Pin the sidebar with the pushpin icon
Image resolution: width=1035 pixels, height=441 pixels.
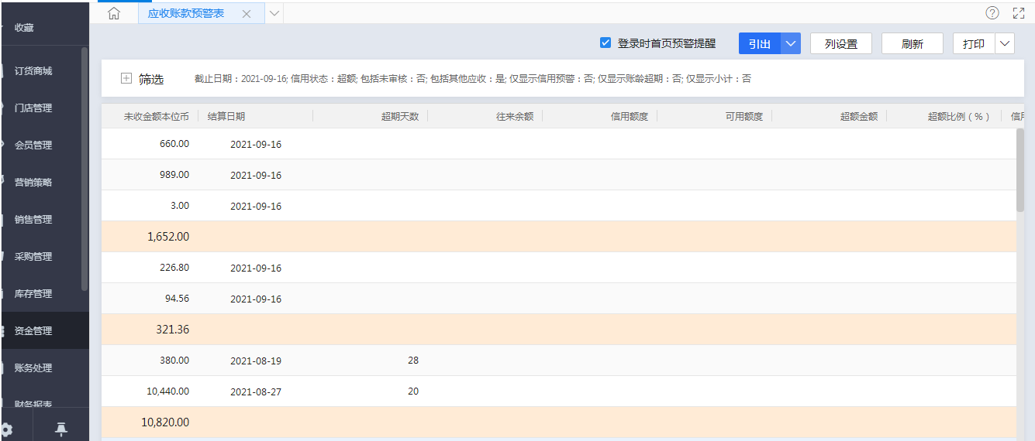click(x=60, y=429)
